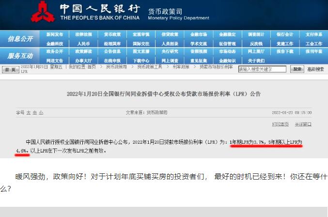Select 支付体系 in the navigation bar
The width and height of the screenshot is (328, 217).
tap(313, 34)
